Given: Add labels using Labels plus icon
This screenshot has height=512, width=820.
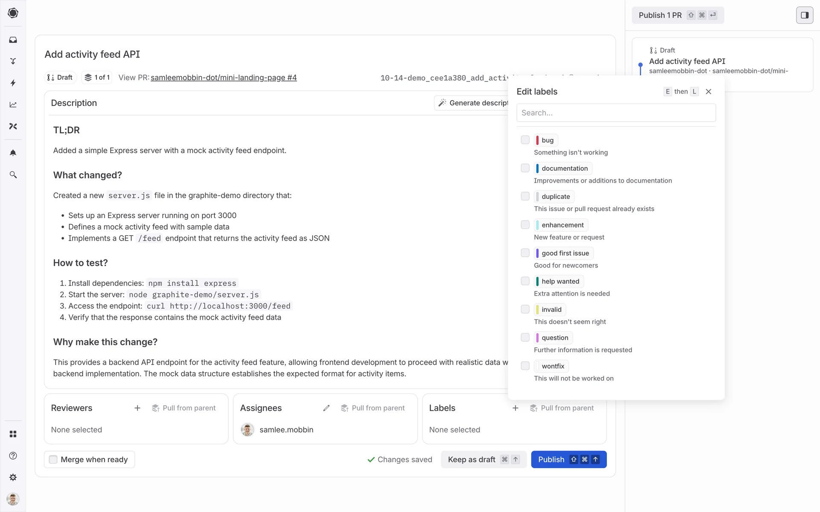Looking at the screenshot, I should pos(515,408).
